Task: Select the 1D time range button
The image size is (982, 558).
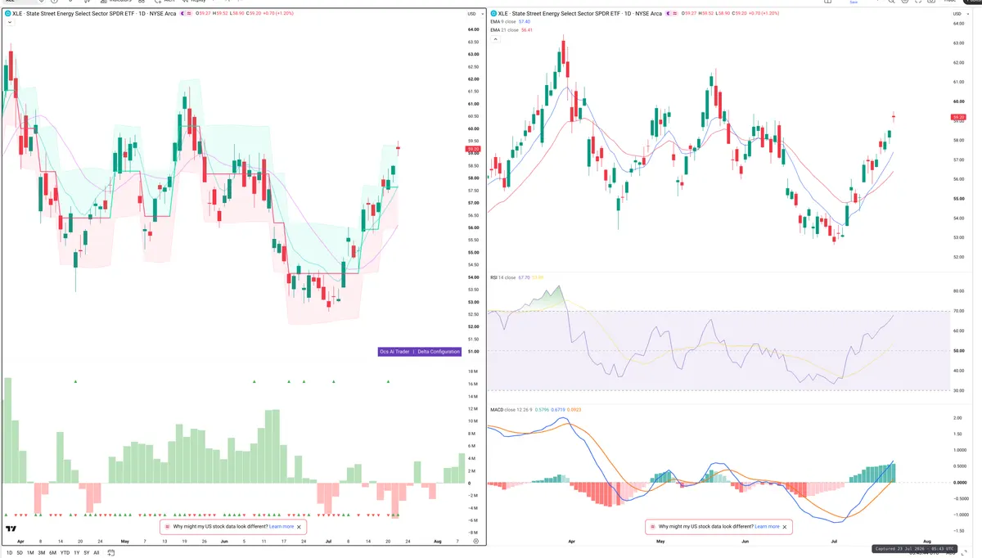Action: tap(9, 553)
